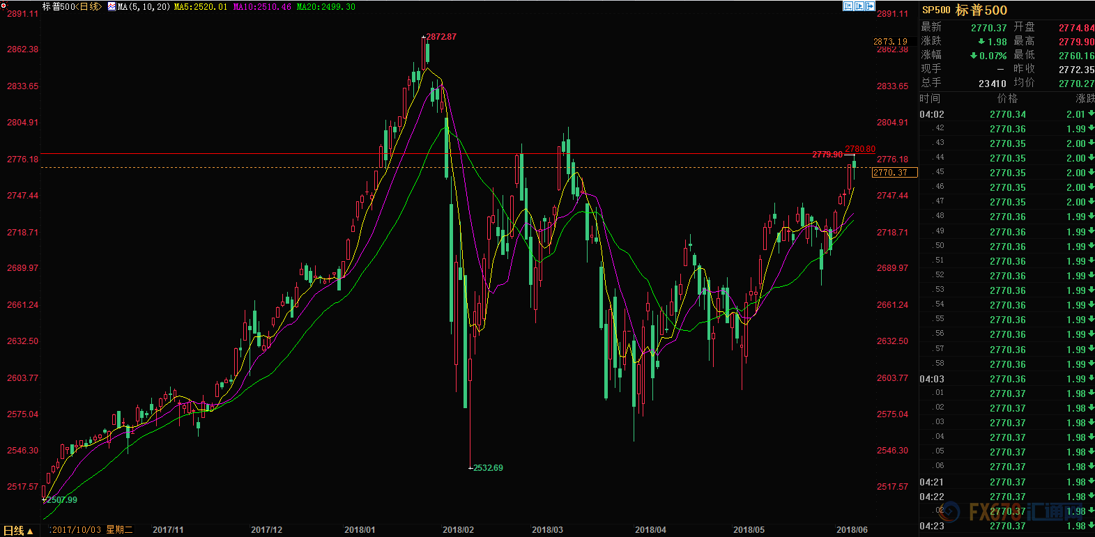Image resolution: width=1095 pixels, height=537 pixels.
Task: Click the 开盘 value 2774.84
Action: [x=1076, y=28]
